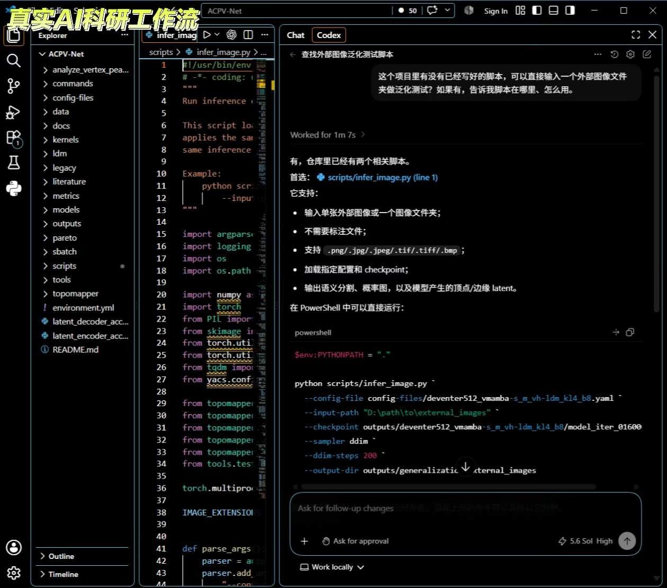
Task: Switch to the Codex tab
Action: click(x=329, y=35)
